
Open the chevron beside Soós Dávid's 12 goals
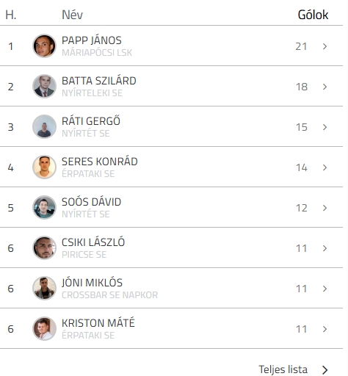[325, 208]
